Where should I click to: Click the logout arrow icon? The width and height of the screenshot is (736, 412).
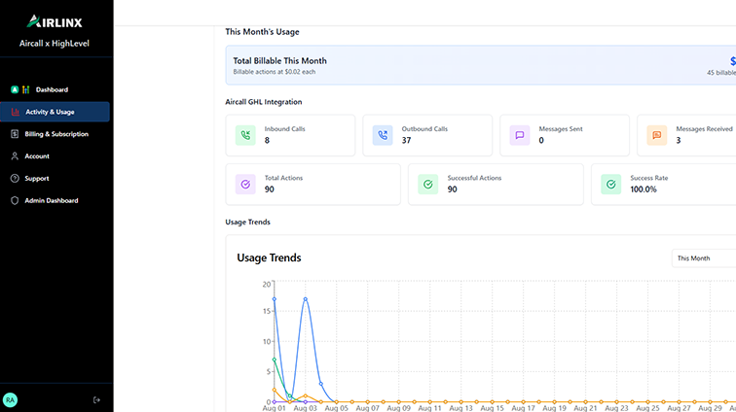coord(96,399)
